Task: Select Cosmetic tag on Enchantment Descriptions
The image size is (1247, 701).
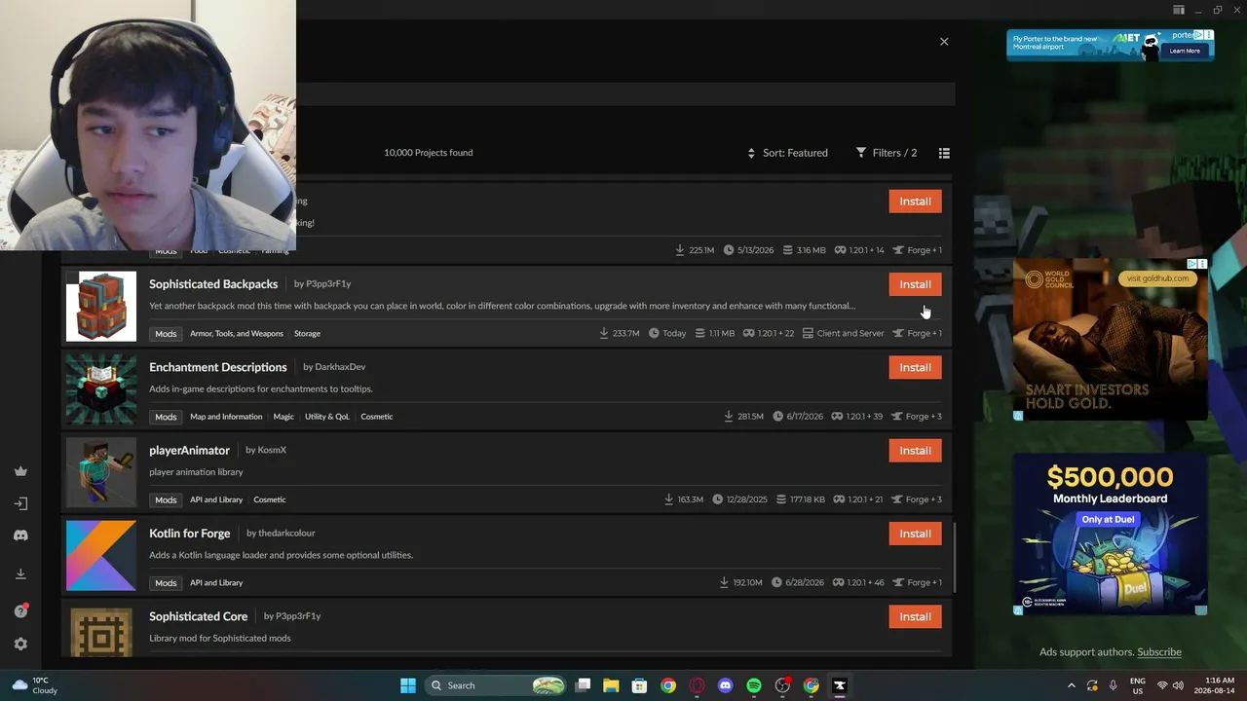Action: 377,417
